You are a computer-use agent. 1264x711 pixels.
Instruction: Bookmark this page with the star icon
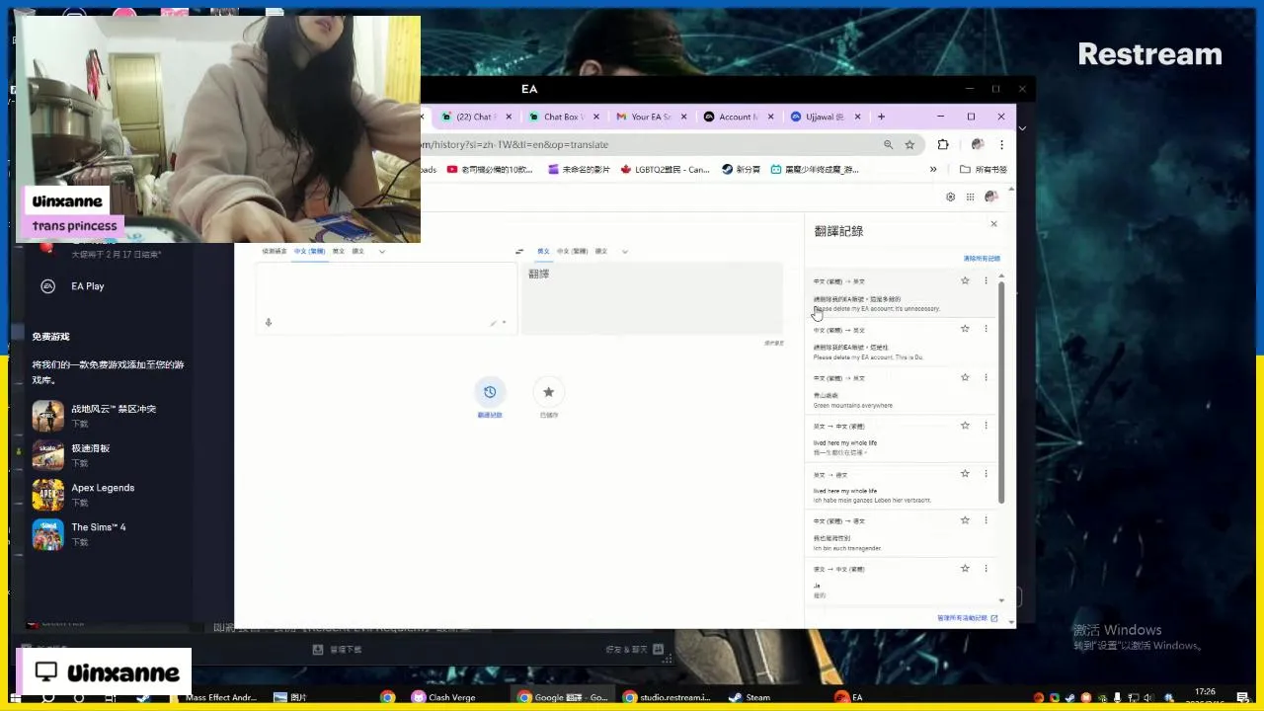pos(909,144)
